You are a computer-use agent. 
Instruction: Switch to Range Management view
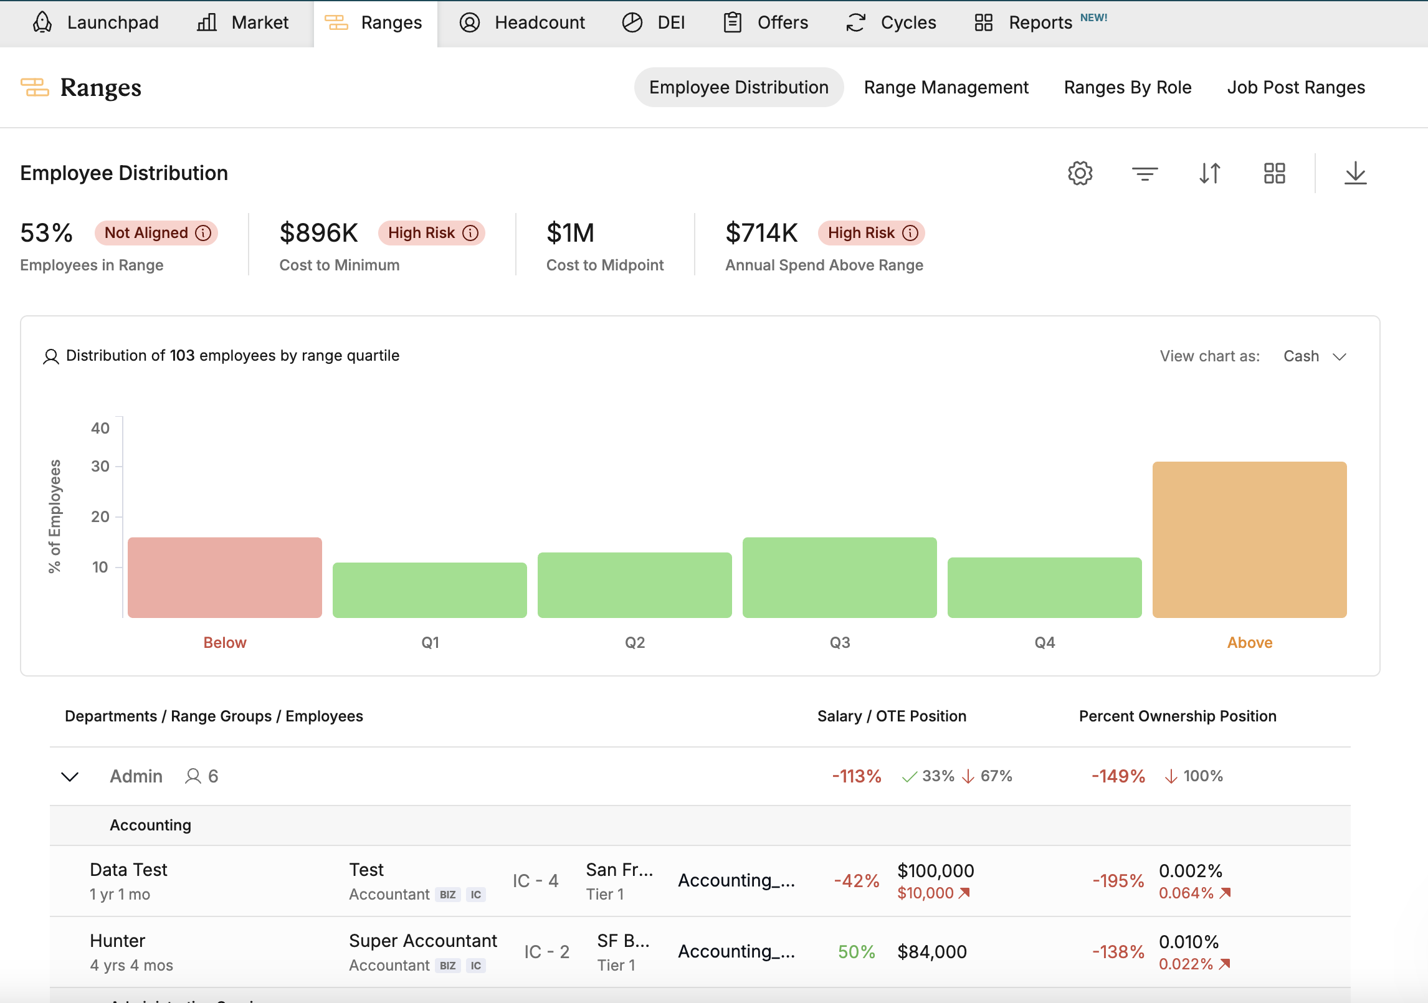[x=946, y=87]
